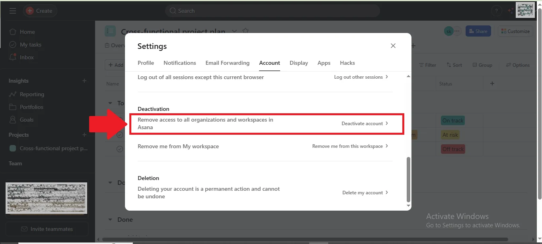This screenshot has height=244, width=542.
Task: Star the project as favorite
Action: coord(246,31)
